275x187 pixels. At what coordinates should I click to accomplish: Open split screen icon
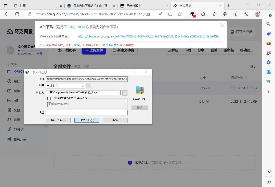pos(170,14)
